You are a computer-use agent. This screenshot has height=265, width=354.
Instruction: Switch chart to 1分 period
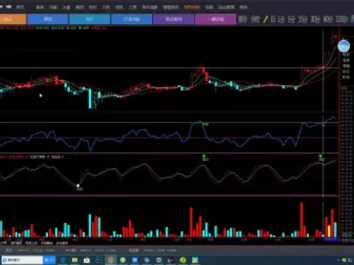[281, 19]
